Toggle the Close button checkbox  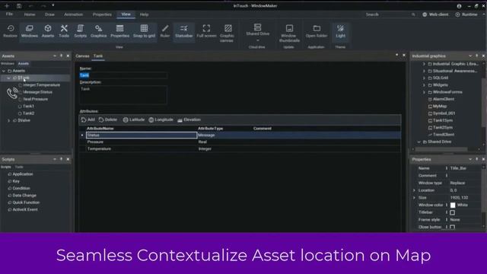453,227
